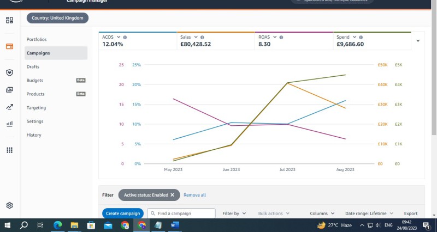437x232 pixels.
Task: Open the ACOS metric dropdown
Action: 119,37
